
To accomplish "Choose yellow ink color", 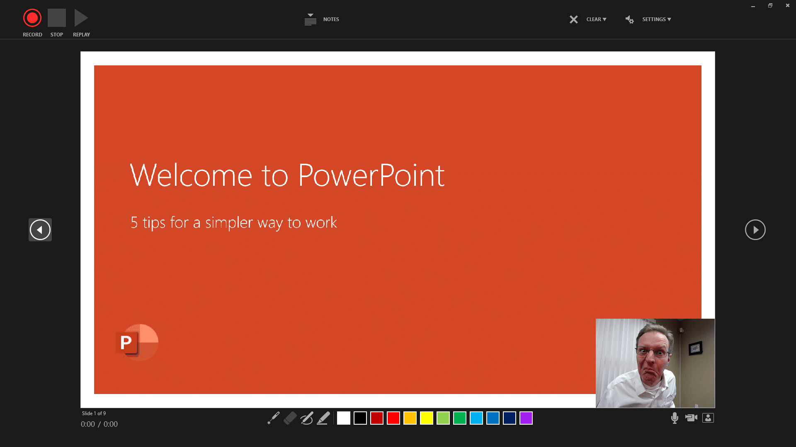I will [x=427, y=418].
